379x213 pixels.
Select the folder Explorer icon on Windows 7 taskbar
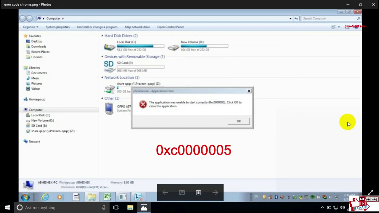(91, 197)
